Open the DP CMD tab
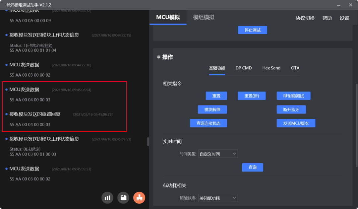Screen dimensions: 358x209 [x=244, y=68]
